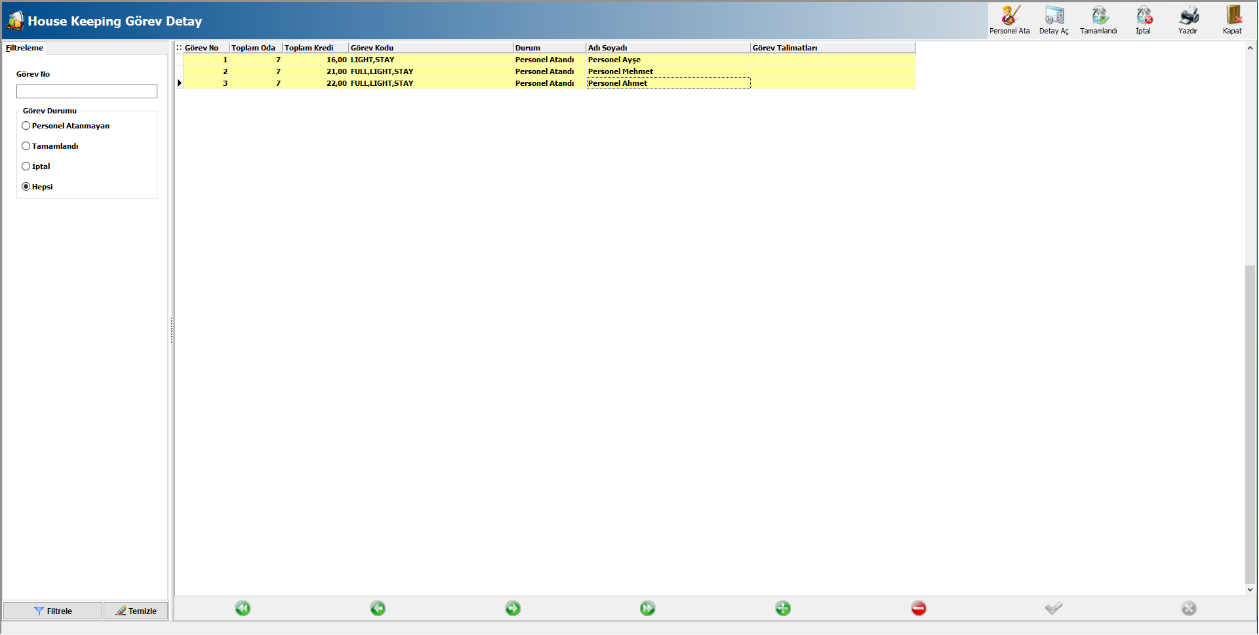
Task: Jump to last record navigation arrow
Action: (x=648, y=609)
